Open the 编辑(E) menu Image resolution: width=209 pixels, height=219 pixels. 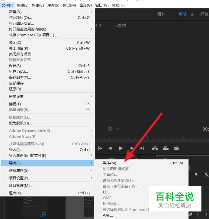click(22, 5)
